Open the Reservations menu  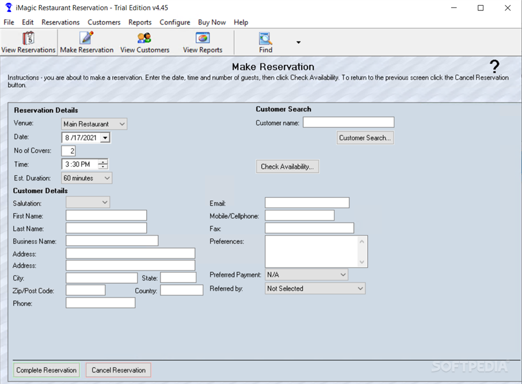(x=60, y=22)
